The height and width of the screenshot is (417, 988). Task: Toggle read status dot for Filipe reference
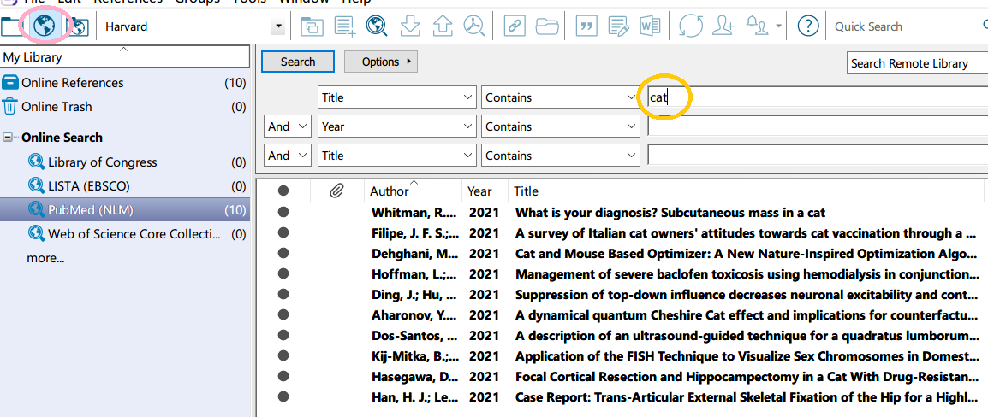tap(283, 232)
